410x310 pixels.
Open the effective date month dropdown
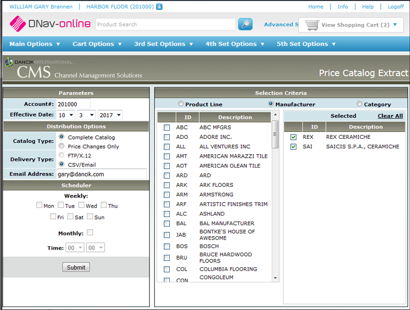click(x=66, y=115)
